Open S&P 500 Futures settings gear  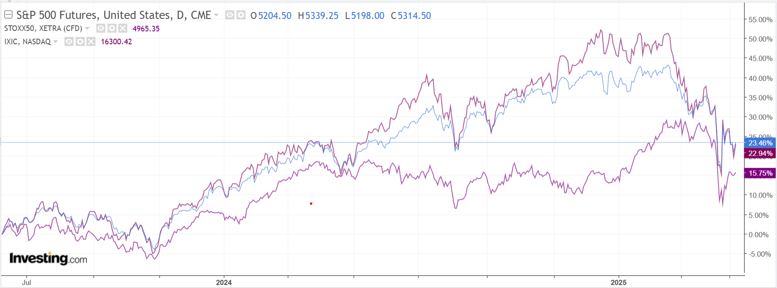pyautogui.click(x=241, y=15)
